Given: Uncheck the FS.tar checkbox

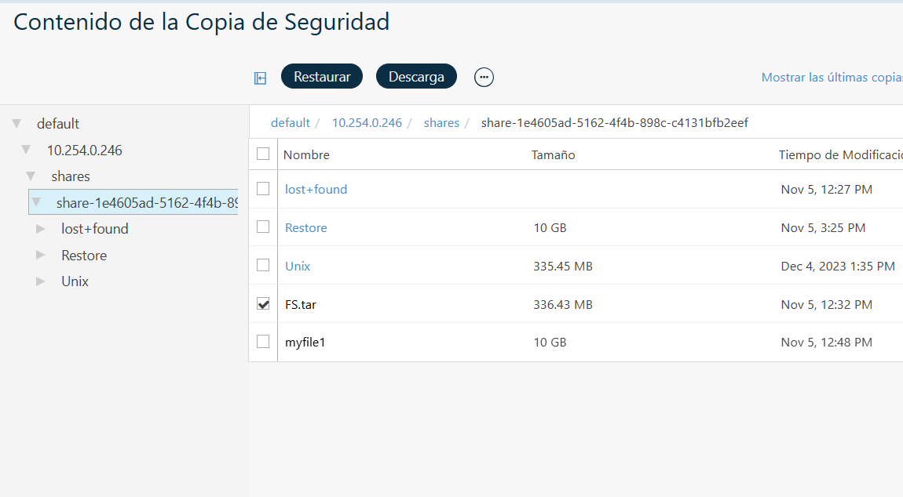Looking at the screenshot, I should [x=263, y=304].
